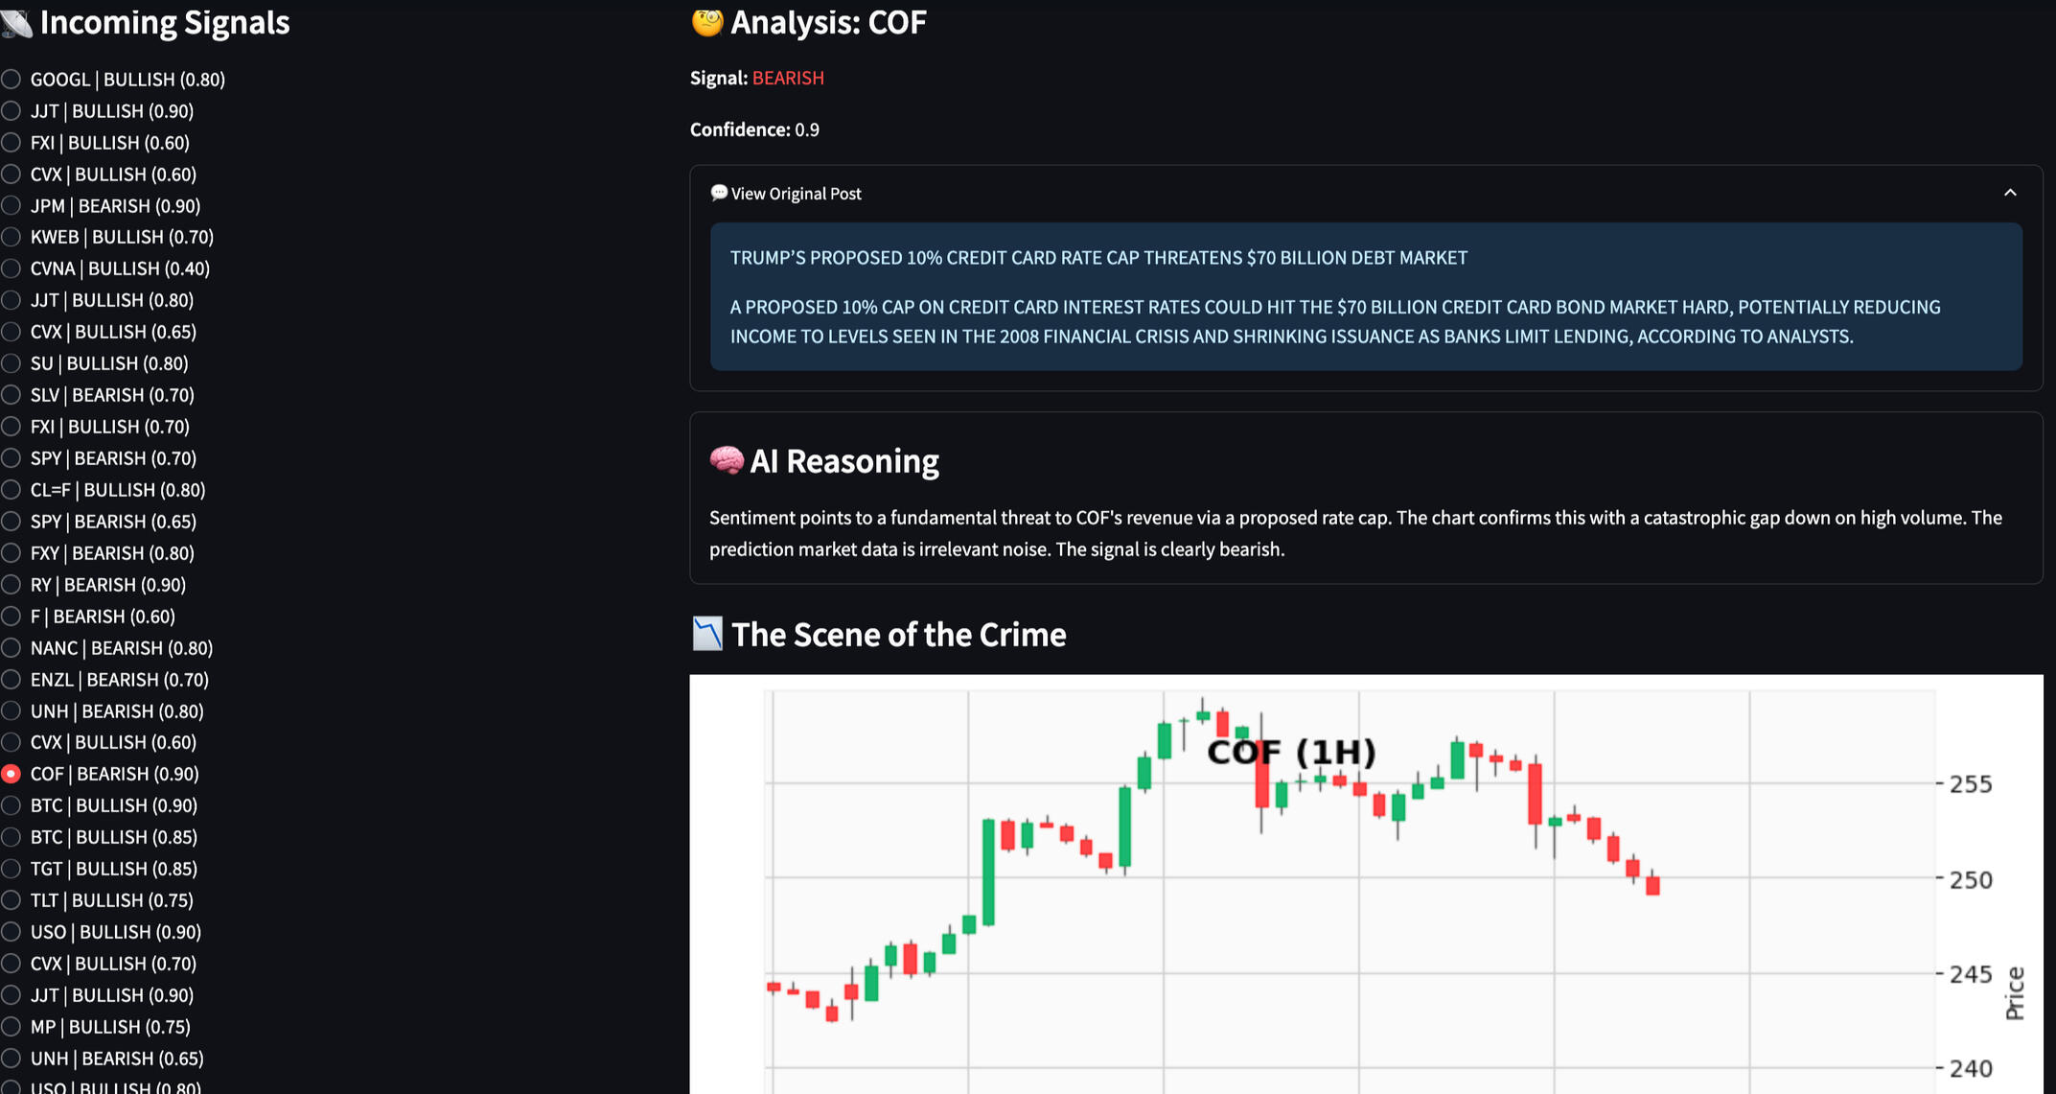Select the JPM bearish 0.90 signal
2056x1094 pixels.
click(x=12, y=206)
